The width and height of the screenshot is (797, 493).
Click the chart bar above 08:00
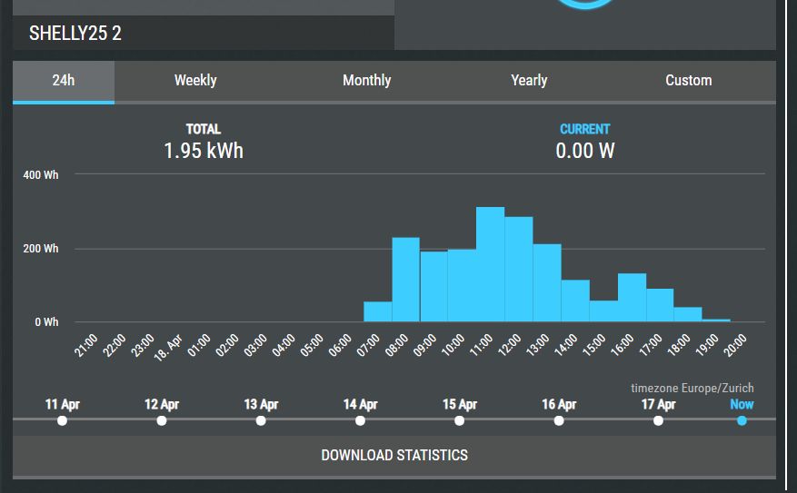coord(405,280)
